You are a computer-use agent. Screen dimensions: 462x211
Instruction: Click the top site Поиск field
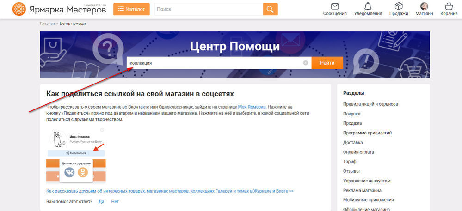click(x=208, y=9)
